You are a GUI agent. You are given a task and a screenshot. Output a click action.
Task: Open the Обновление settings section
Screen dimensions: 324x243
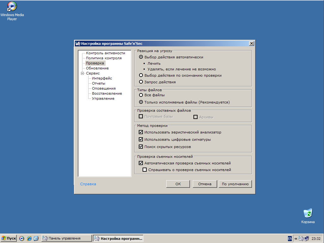click(97, 68)
